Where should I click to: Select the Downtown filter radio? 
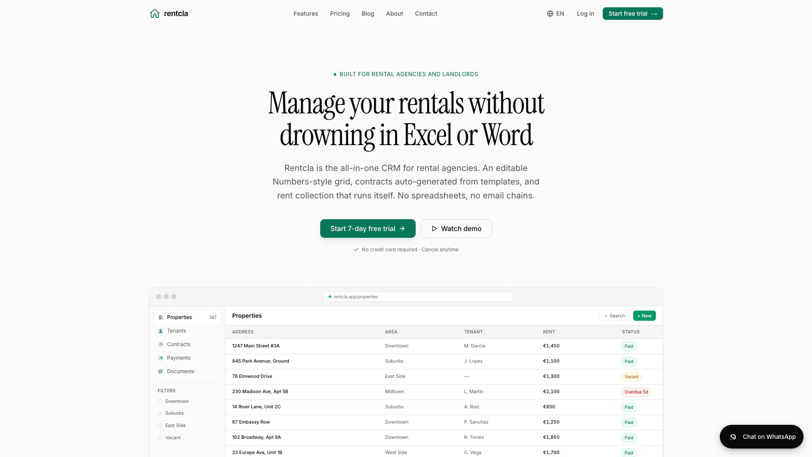160,401
